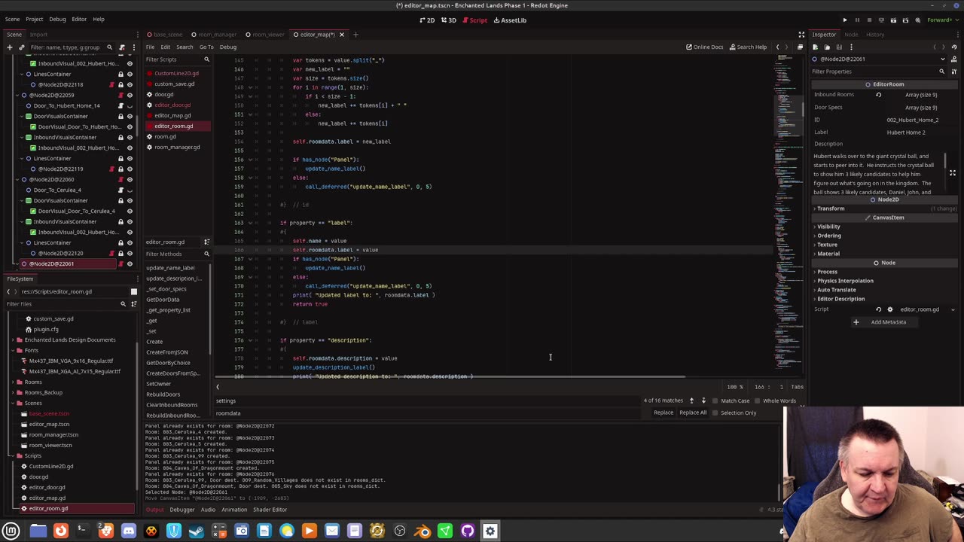Open the Shader Editor panel

pos(270,510)
